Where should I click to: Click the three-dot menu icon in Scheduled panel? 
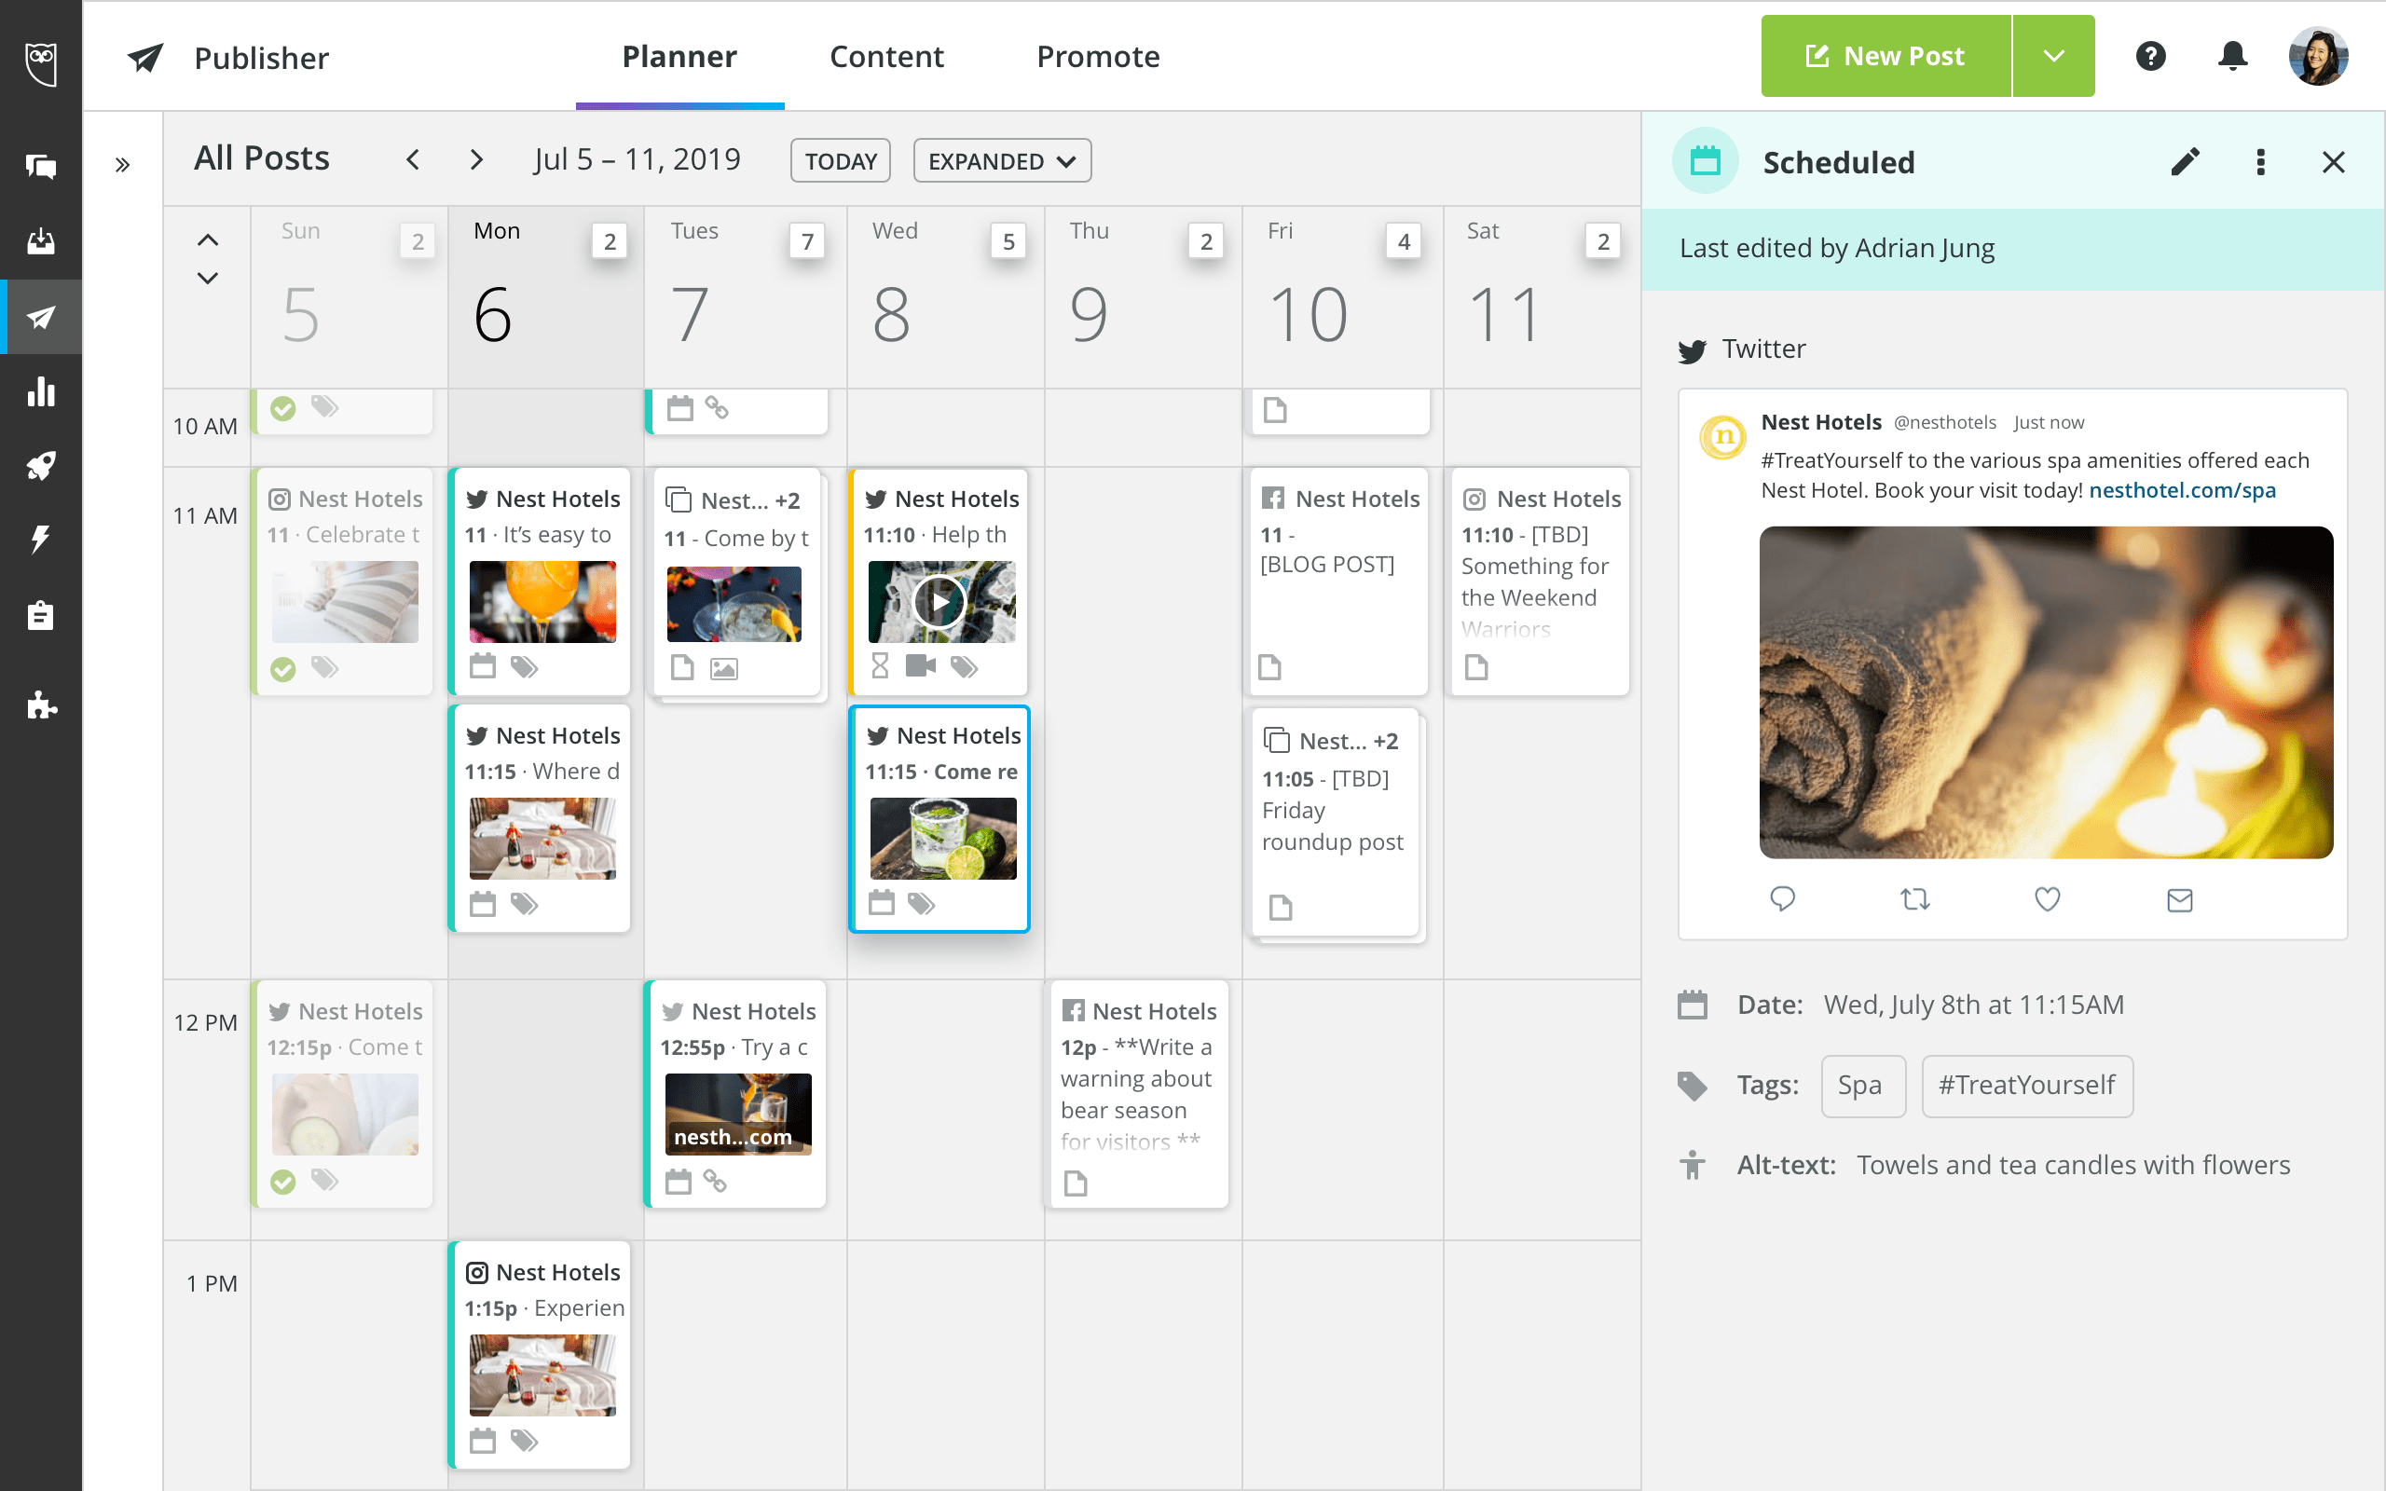pyautogui.click(x=2260, y=161)
